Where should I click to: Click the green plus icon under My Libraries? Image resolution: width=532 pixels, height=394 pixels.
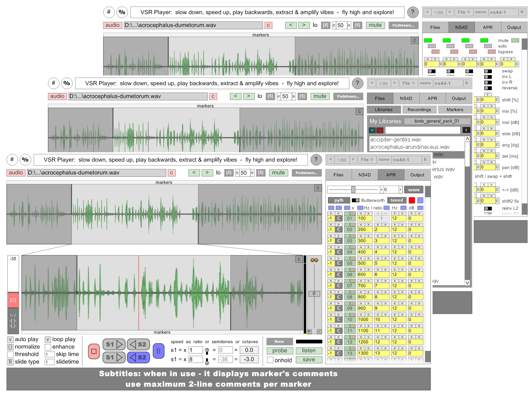click(372, 130)
